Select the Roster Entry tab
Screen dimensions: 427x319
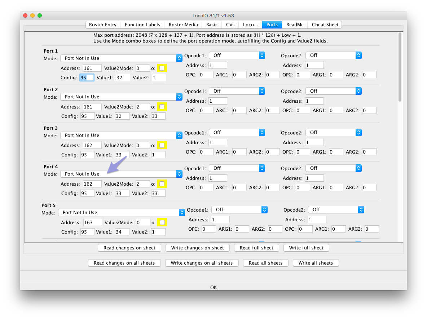(x=103, y=25)
